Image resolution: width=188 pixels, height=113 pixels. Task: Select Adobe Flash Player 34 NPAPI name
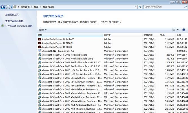pyautogui.click(x=57, y=43)
